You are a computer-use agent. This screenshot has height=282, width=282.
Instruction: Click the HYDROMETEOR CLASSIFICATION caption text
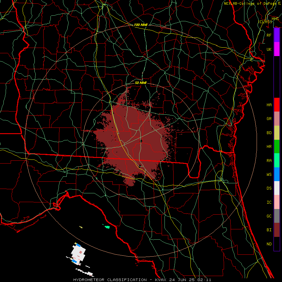pos(110,280)
